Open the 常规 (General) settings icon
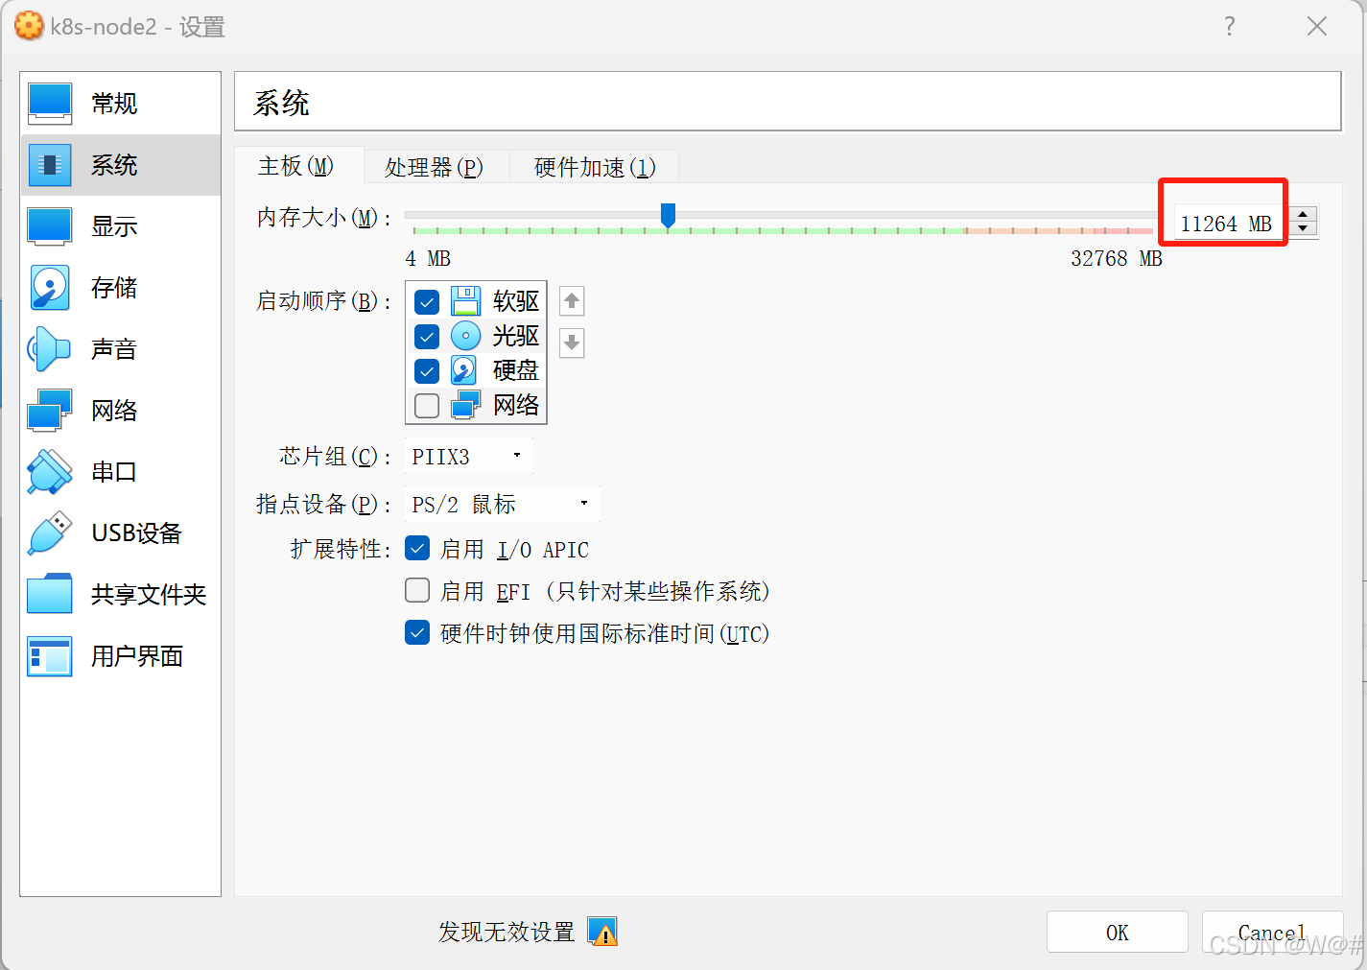This screenshot has height=970, width=1367. (x=50, y=104)
